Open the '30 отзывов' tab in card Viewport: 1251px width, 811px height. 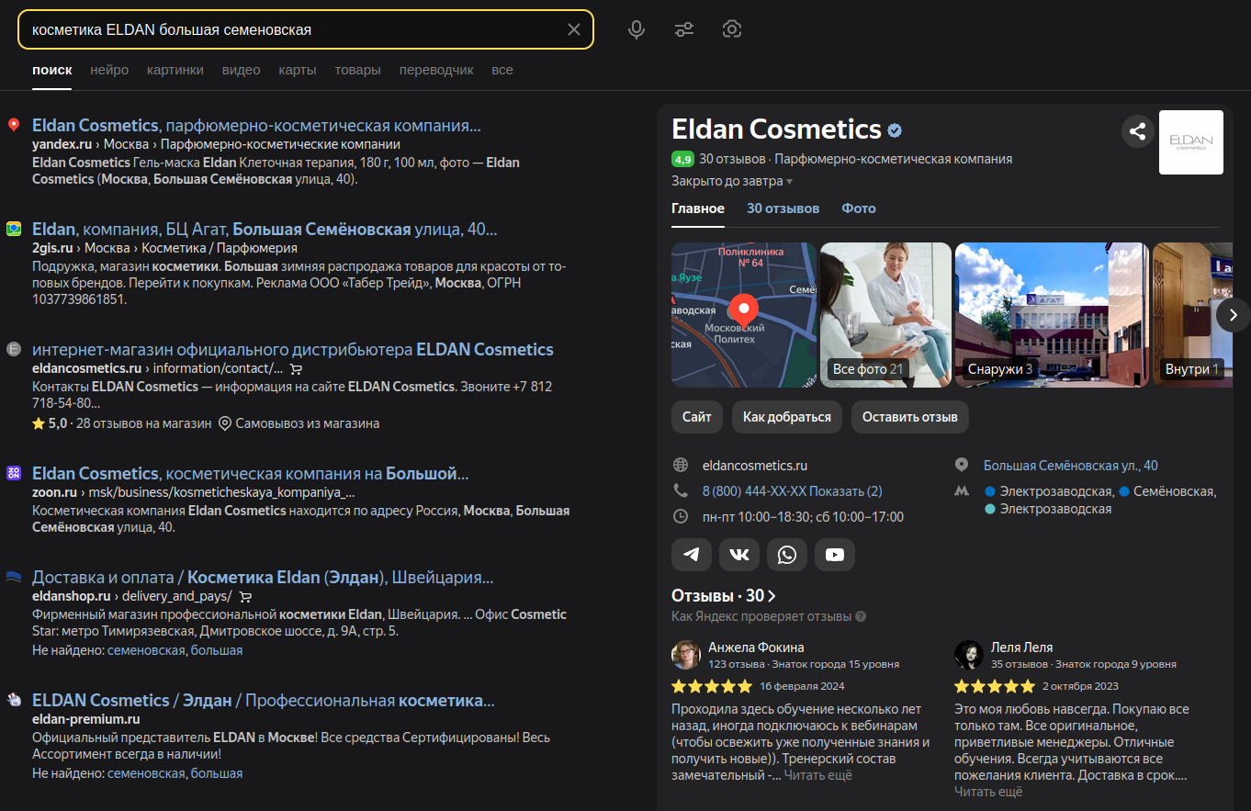click(783, 208)
